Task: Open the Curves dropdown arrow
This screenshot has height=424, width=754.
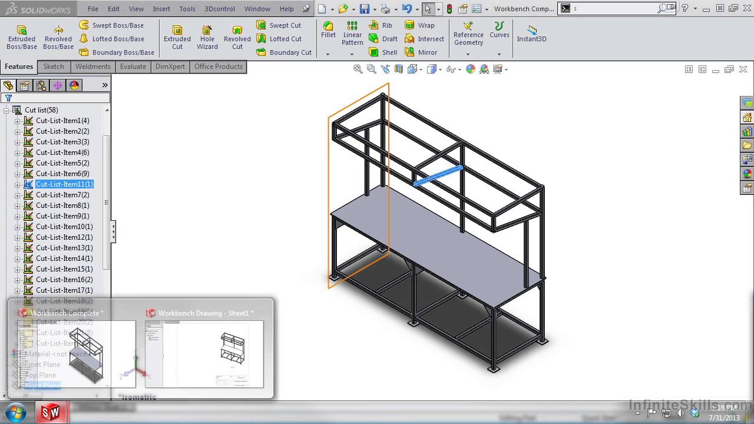Action: tap(499, 54)
